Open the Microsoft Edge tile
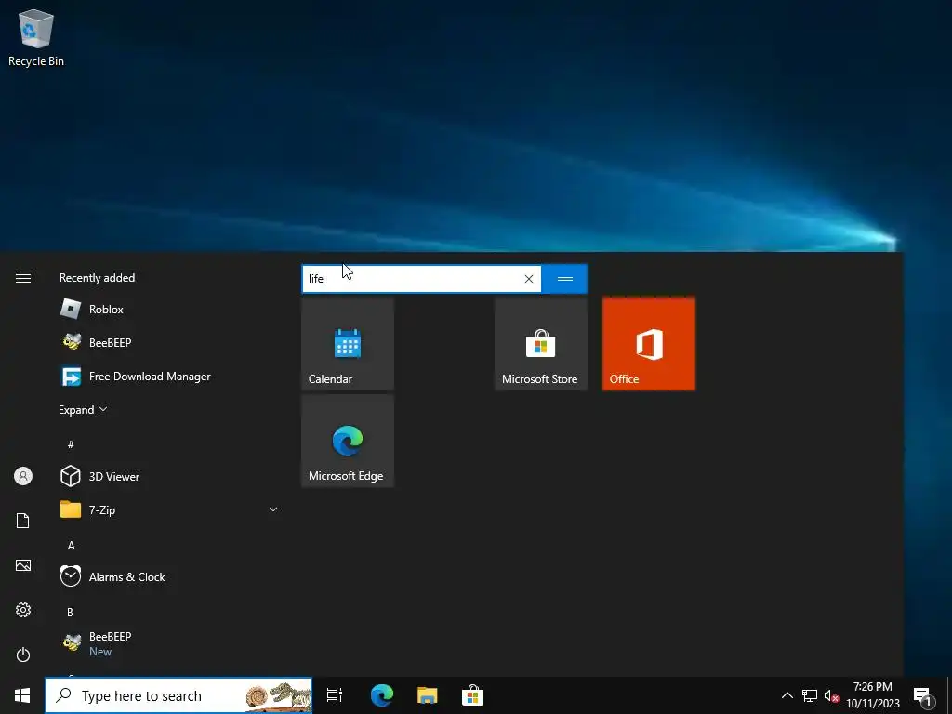The width and height of the screenshot is (952, 714). 348,441
